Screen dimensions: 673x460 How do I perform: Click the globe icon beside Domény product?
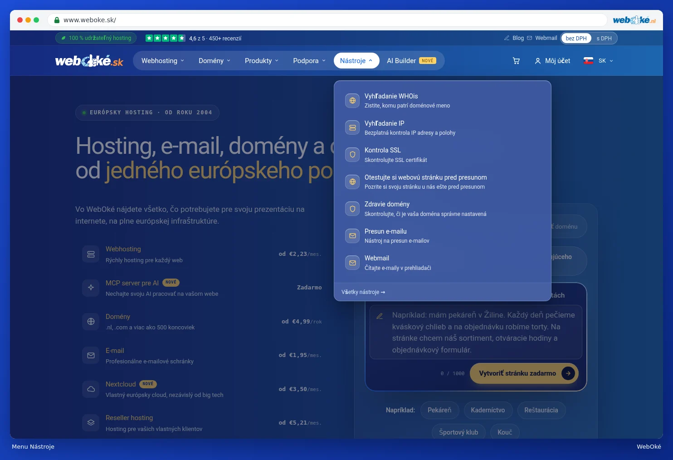pyautogui.click(x=91, y=322)
